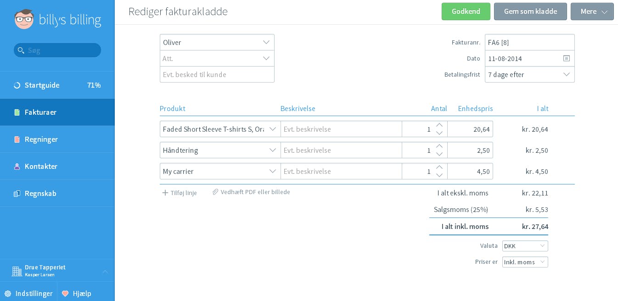Screen dimensions: 618x301
Task: Click description field in the My carrier row
Action: [341, 172]
